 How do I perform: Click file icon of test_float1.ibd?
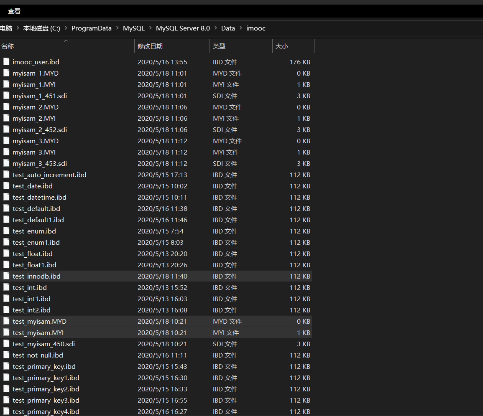click(6, 265)
